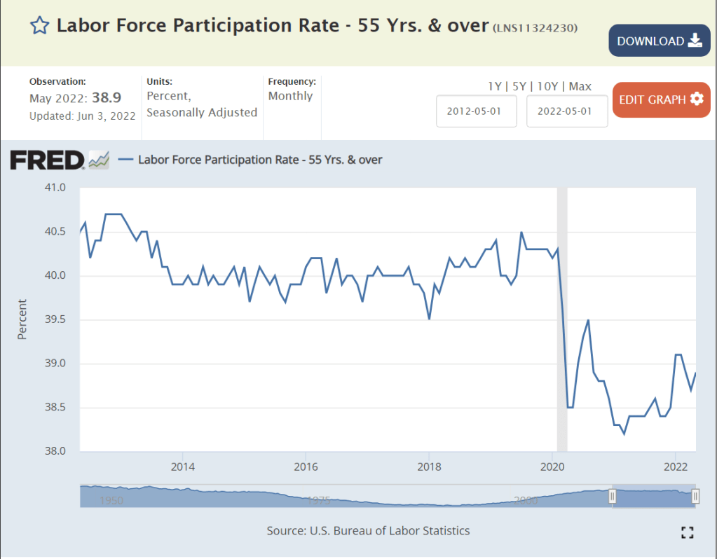Click the U.S. Bureau of Labor Statistics source

tap(390, 530)
